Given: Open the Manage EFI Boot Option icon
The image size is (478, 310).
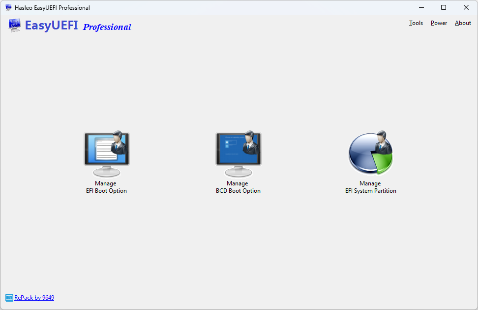Looking at the screenshot, I should [107, 154].
